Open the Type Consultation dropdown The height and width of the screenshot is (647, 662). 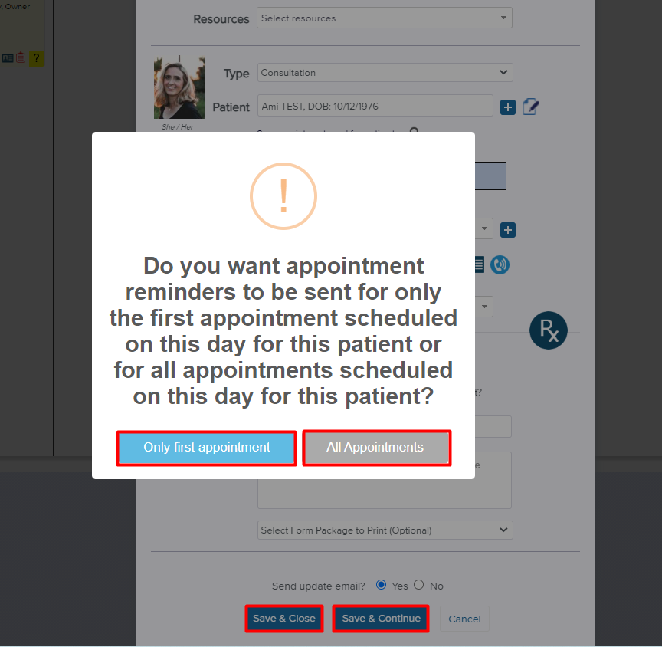385,73
